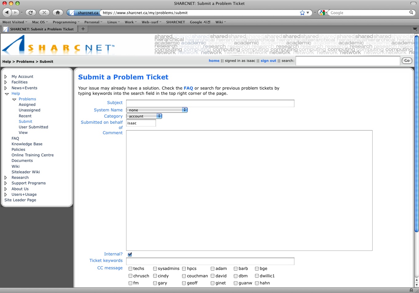Click the Stop loading icon
This screenshot has width=419, height=293.
click(44, 13)
